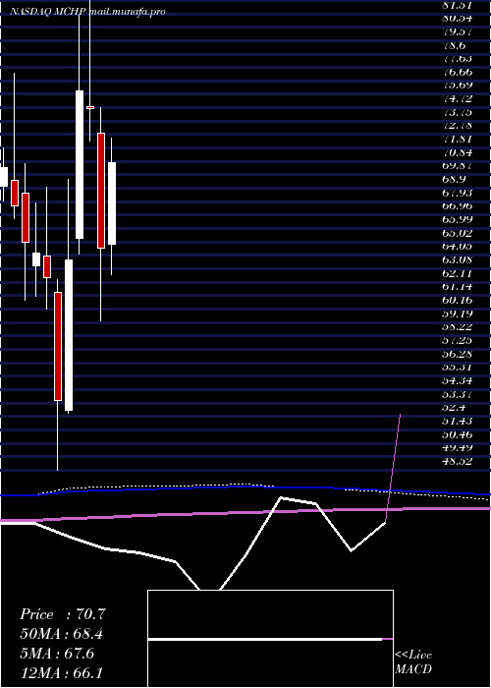Image resolution: width=491 pixels, height=688 pixels.
Task: Click the 56.28 price axis label
Action: [x=457, y=353]
